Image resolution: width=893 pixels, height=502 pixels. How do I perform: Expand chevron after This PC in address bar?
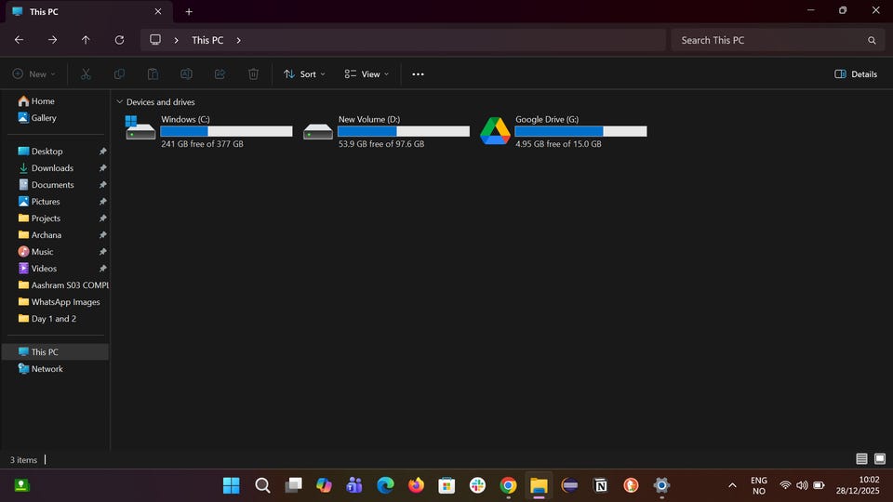239,40
